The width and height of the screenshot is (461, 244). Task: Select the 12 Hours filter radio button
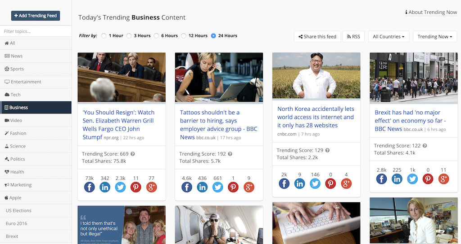[184, 36]
